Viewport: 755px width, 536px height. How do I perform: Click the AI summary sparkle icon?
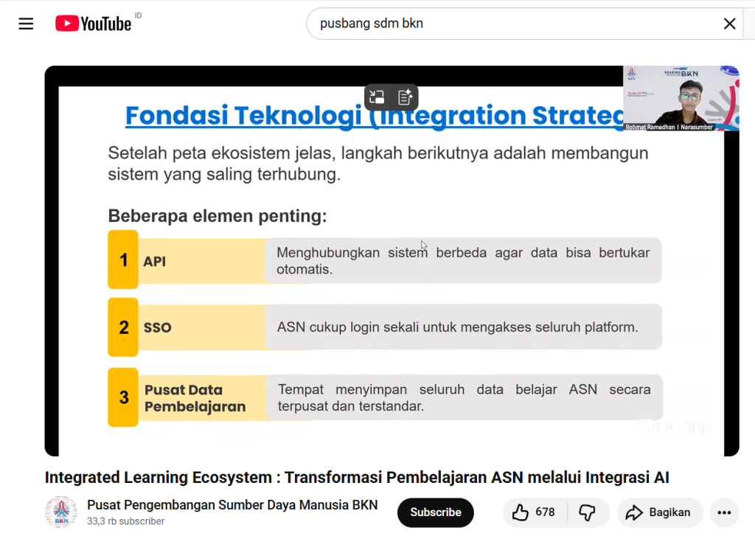[x=405, y=97]
